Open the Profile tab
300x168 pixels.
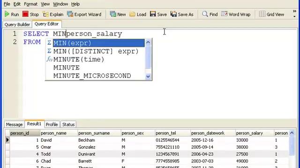(52, 125)
